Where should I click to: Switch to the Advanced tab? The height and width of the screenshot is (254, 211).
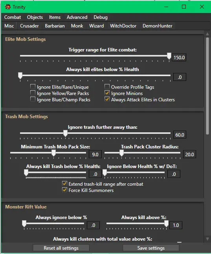pos(77,17)
